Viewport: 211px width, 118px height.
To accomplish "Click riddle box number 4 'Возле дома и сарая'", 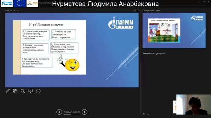I will pyautogui.click(x=64, y=48).
